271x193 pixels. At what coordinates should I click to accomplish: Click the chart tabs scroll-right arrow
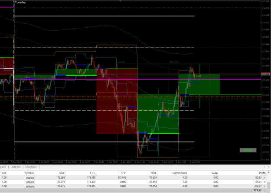268,167
